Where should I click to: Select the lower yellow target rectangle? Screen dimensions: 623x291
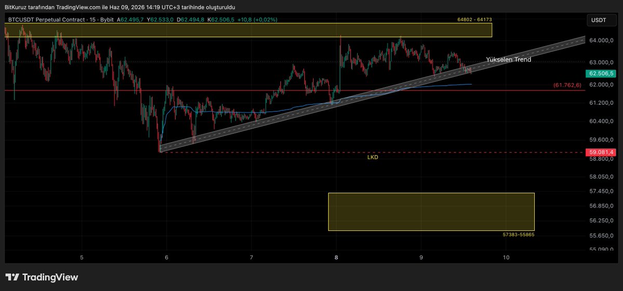click(x=431, y=212)
